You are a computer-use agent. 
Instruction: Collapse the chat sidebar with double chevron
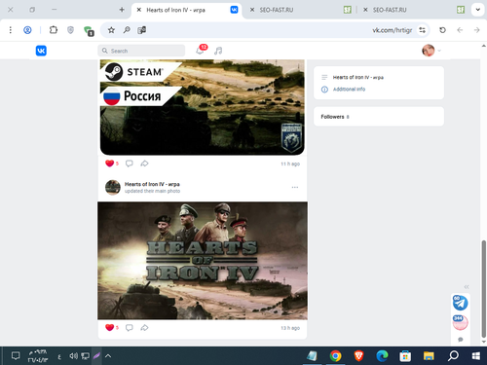pyautogui.click(x=467, y=287)
